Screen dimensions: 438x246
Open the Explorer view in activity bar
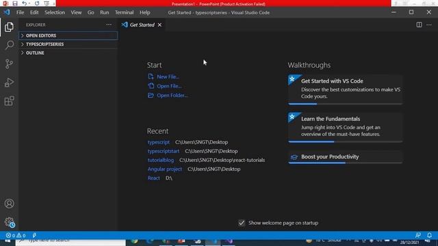[x=9, y=27]
